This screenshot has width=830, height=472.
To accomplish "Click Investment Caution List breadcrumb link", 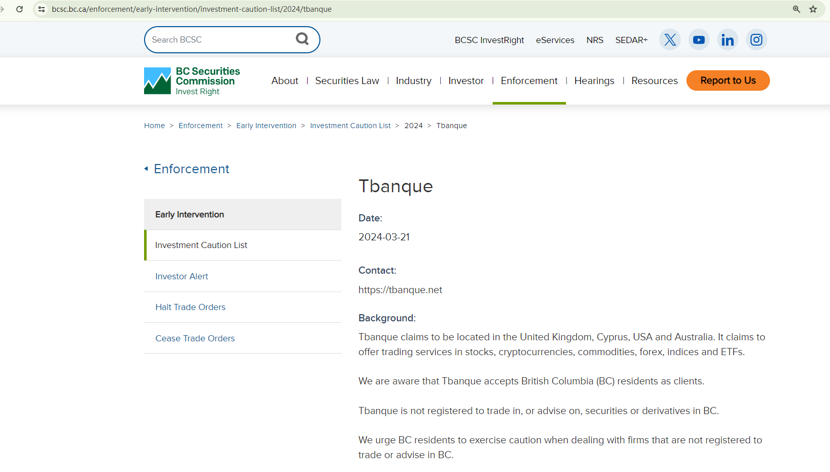I will [x=350, y=126].
